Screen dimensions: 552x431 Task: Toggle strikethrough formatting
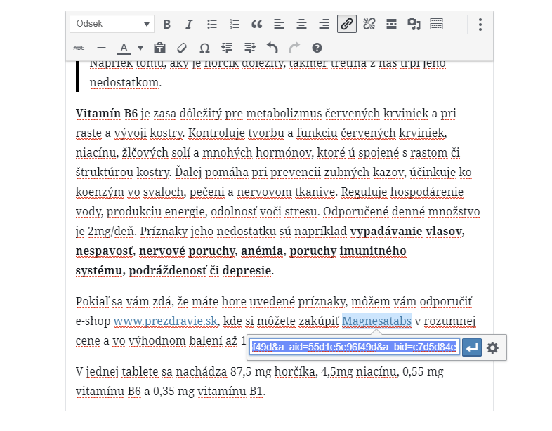pyautogui.click(x=79, y=48)
